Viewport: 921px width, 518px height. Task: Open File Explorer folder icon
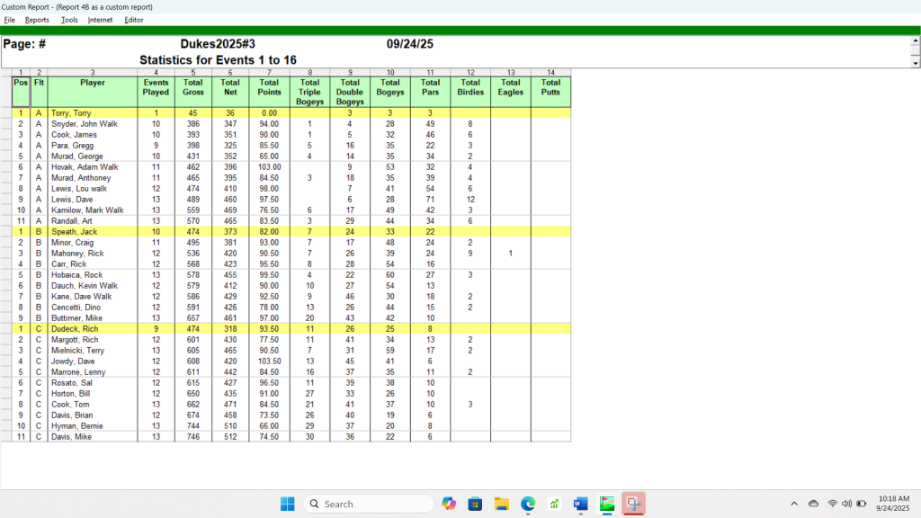[502, 504]
